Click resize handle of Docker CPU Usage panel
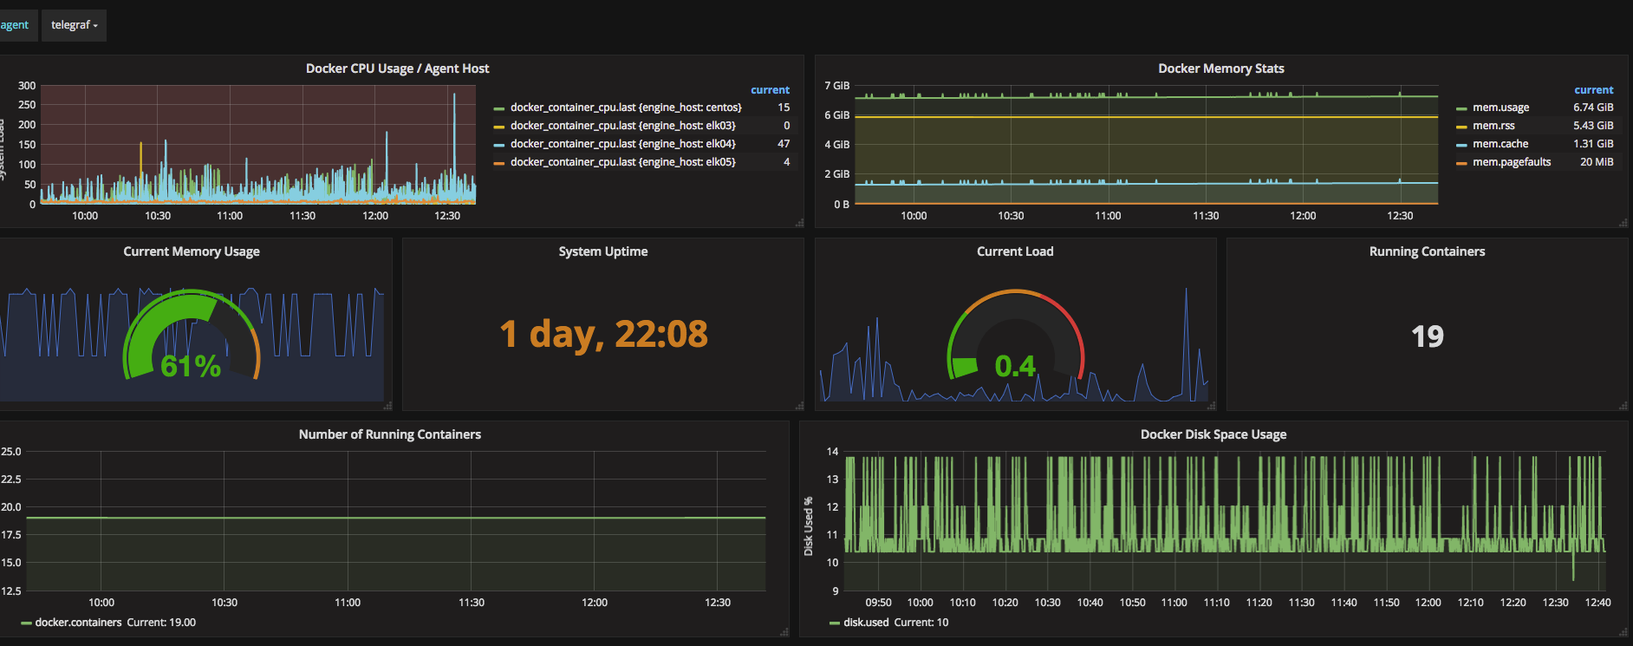The width and height of the screenshot is (1633, 646). point(799,223)
